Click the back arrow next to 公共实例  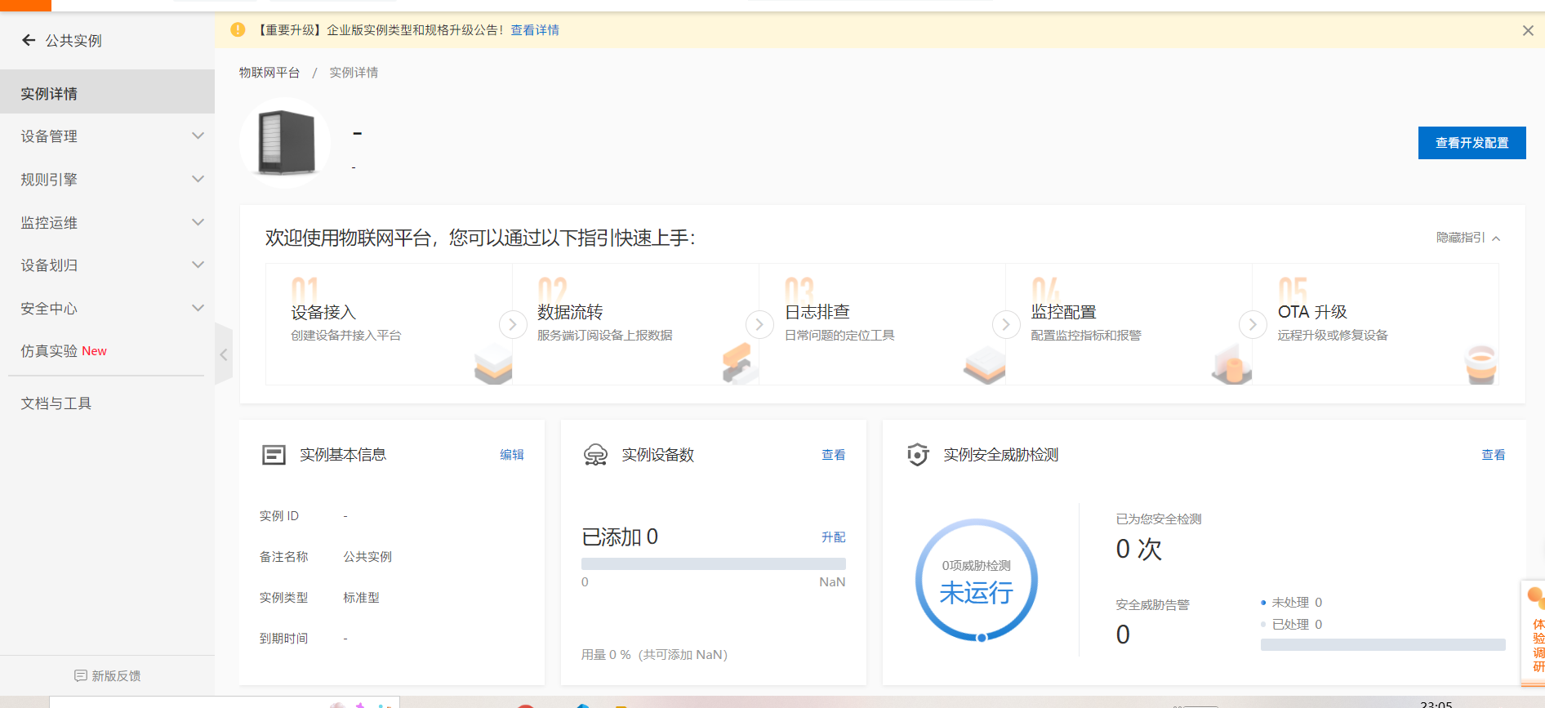tap(29, 40)
